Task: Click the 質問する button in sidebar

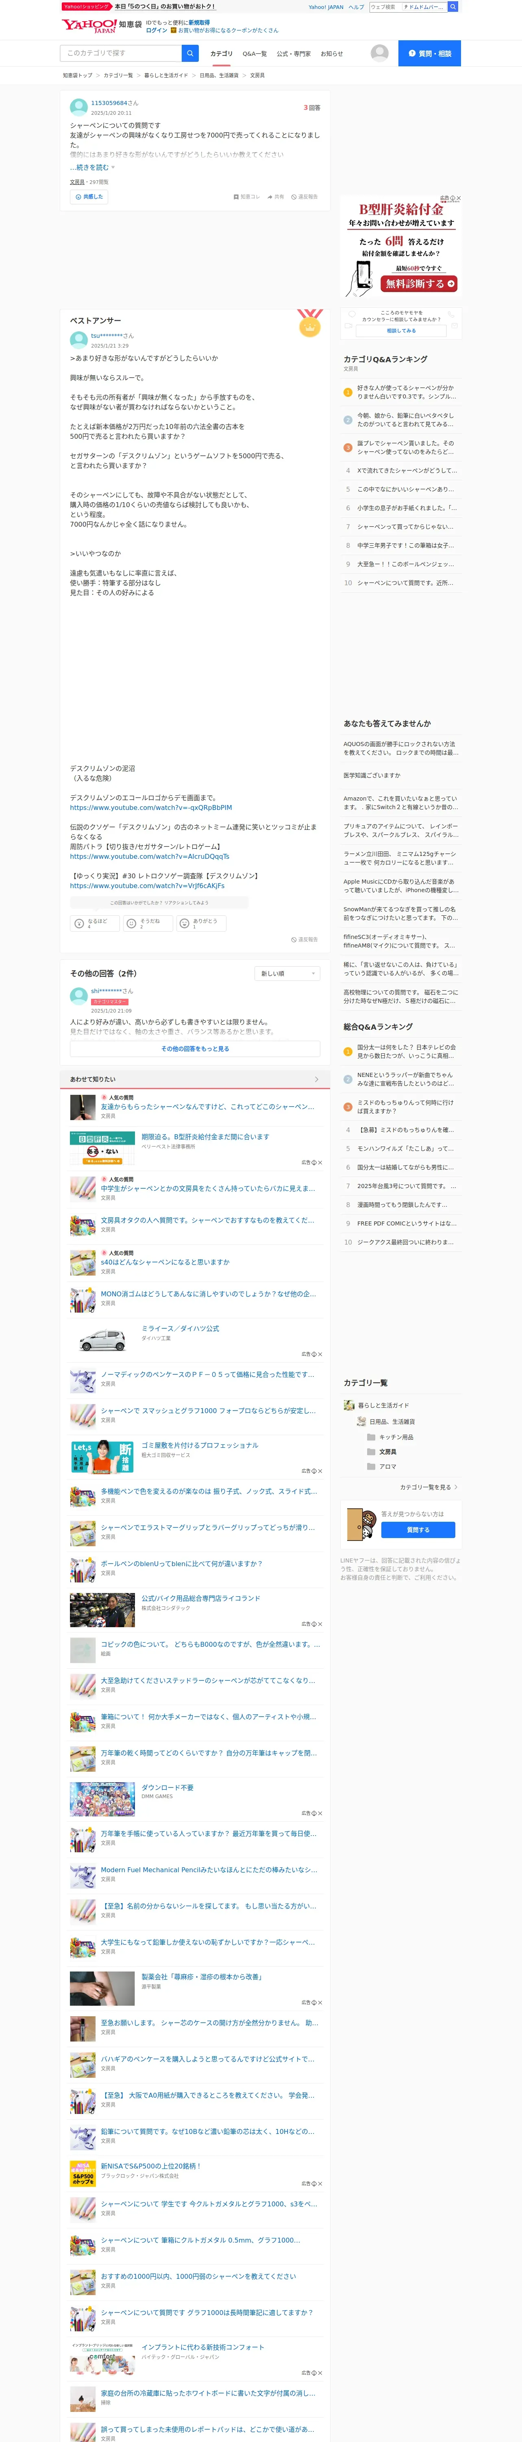Action: [418, 1530]
